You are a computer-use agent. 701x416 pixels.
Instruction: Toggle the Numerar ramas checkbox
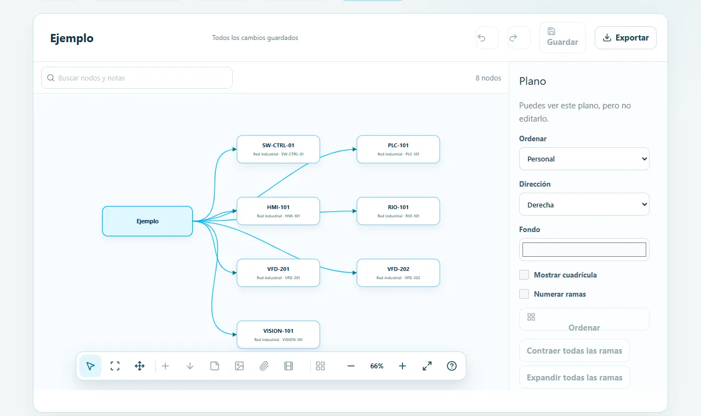tap(524, 294)
